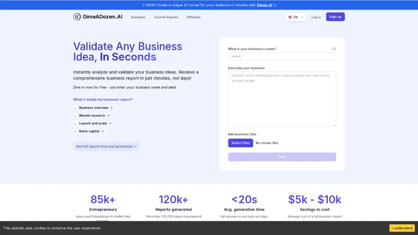Expand the Business overview chevron
This screenshot has width=418, height=235.
tap(112, 108)
